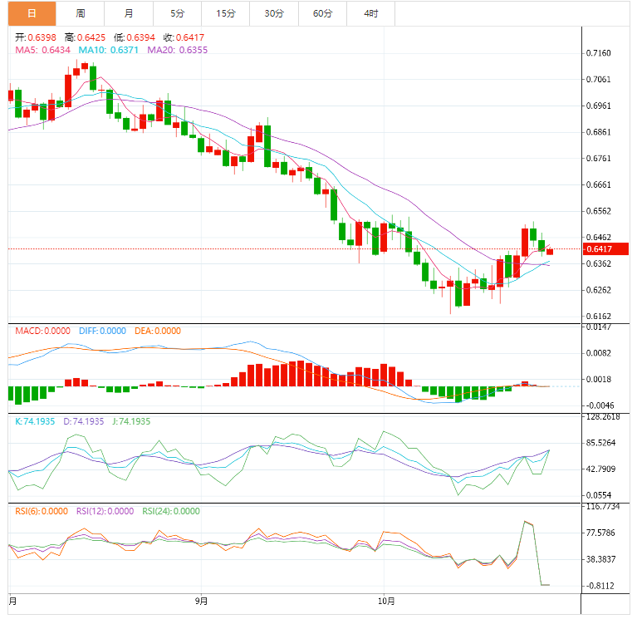Click the 0.6961 price axis label
Screen dimensions: 637x624
coord(598,106)
